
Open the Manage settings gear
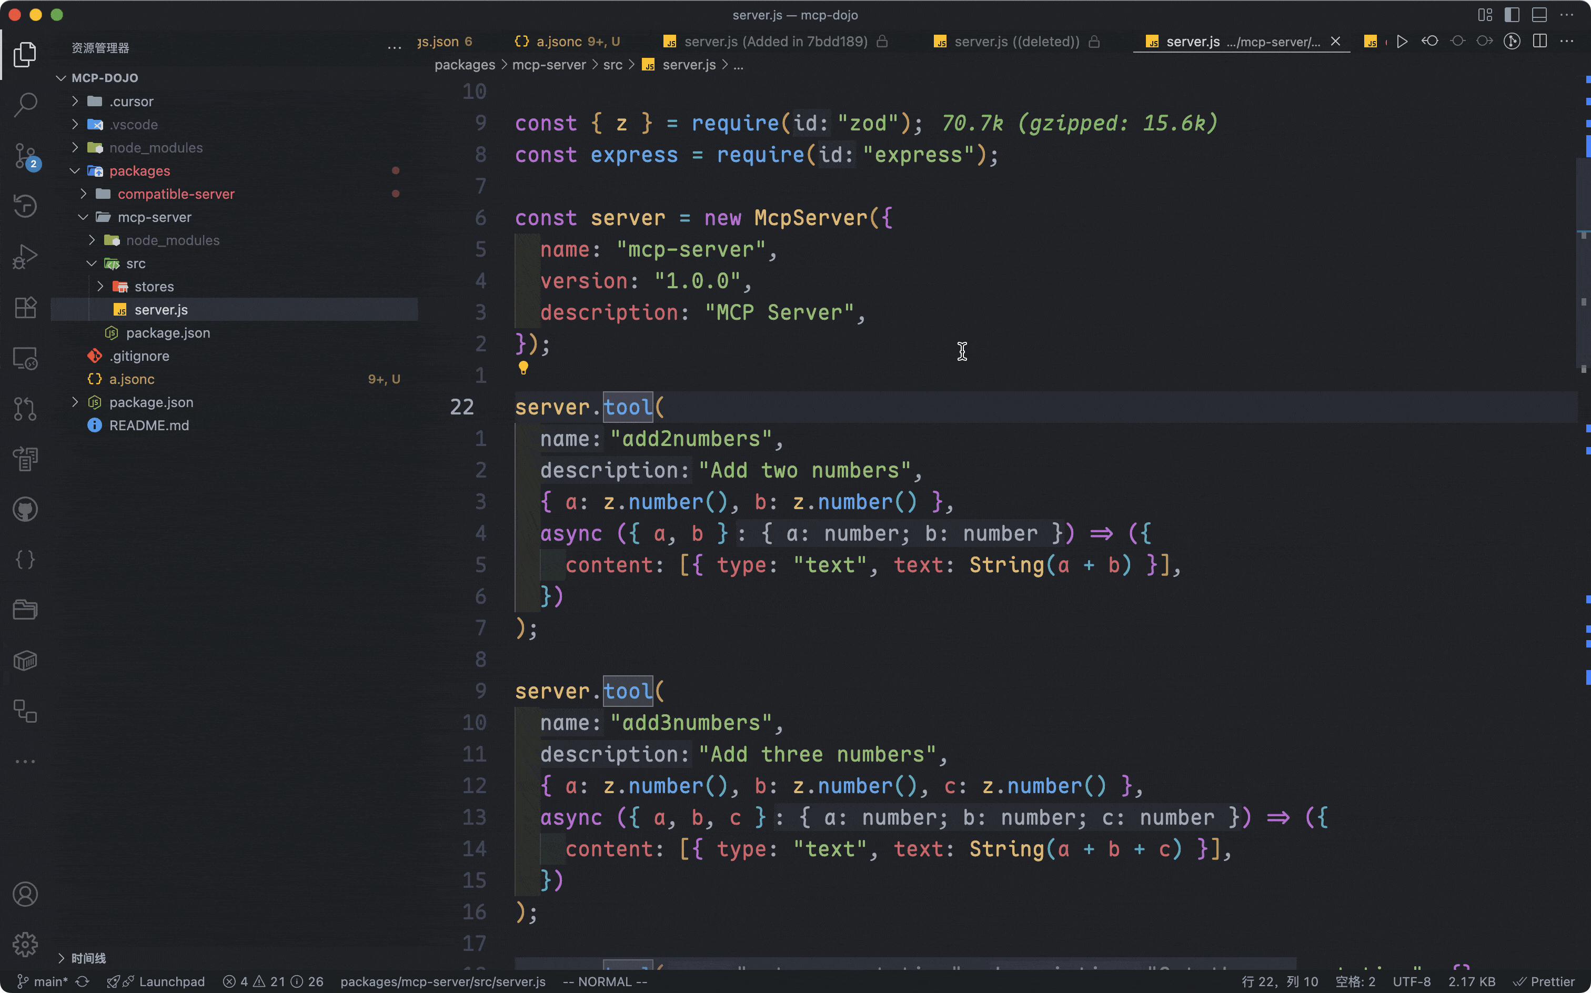point(25,945)
